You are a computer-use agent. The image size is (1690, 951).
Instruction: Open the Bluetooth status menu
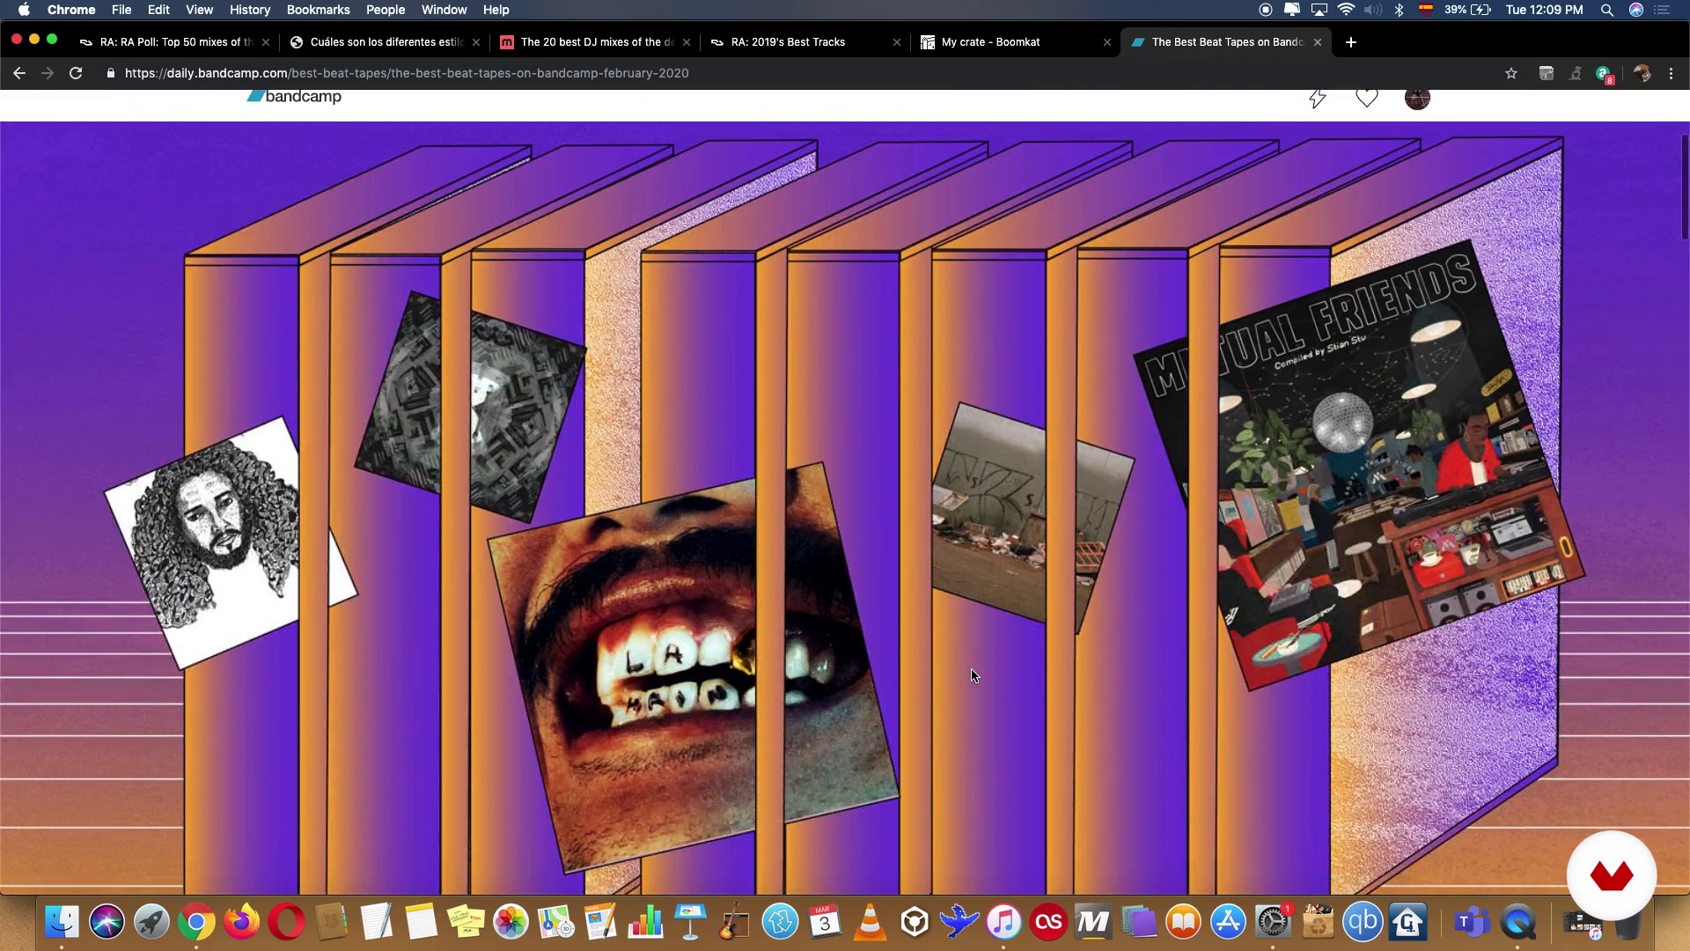point(1399,10)
